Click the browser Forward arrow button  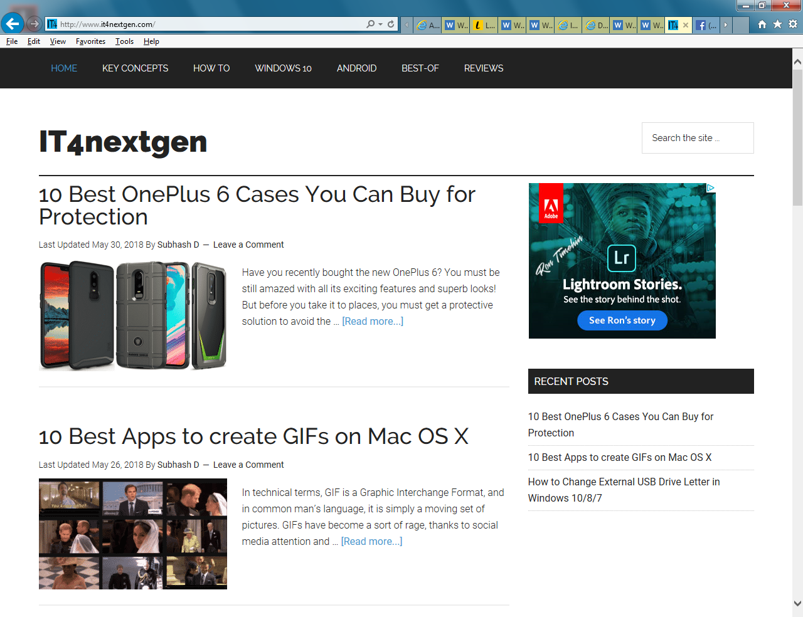pyautogui.click(x=35, y=24)
